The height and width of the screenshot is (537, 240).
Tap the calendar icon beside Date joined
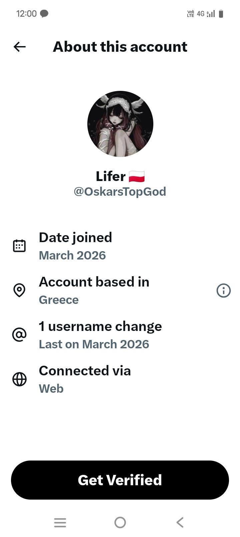[x=19, y=246]
